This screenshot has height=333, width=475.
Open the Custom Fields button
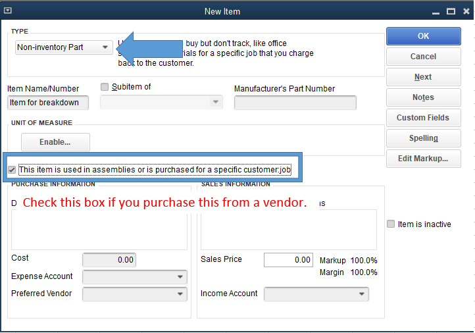pyautogui.click(x=424, y=118)
